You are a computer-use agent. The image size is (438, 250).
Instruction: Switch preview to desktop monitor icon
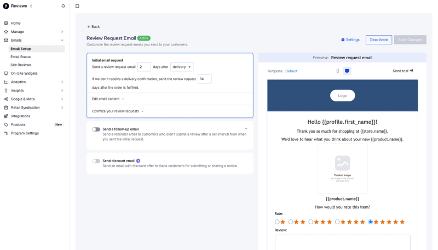347,71
